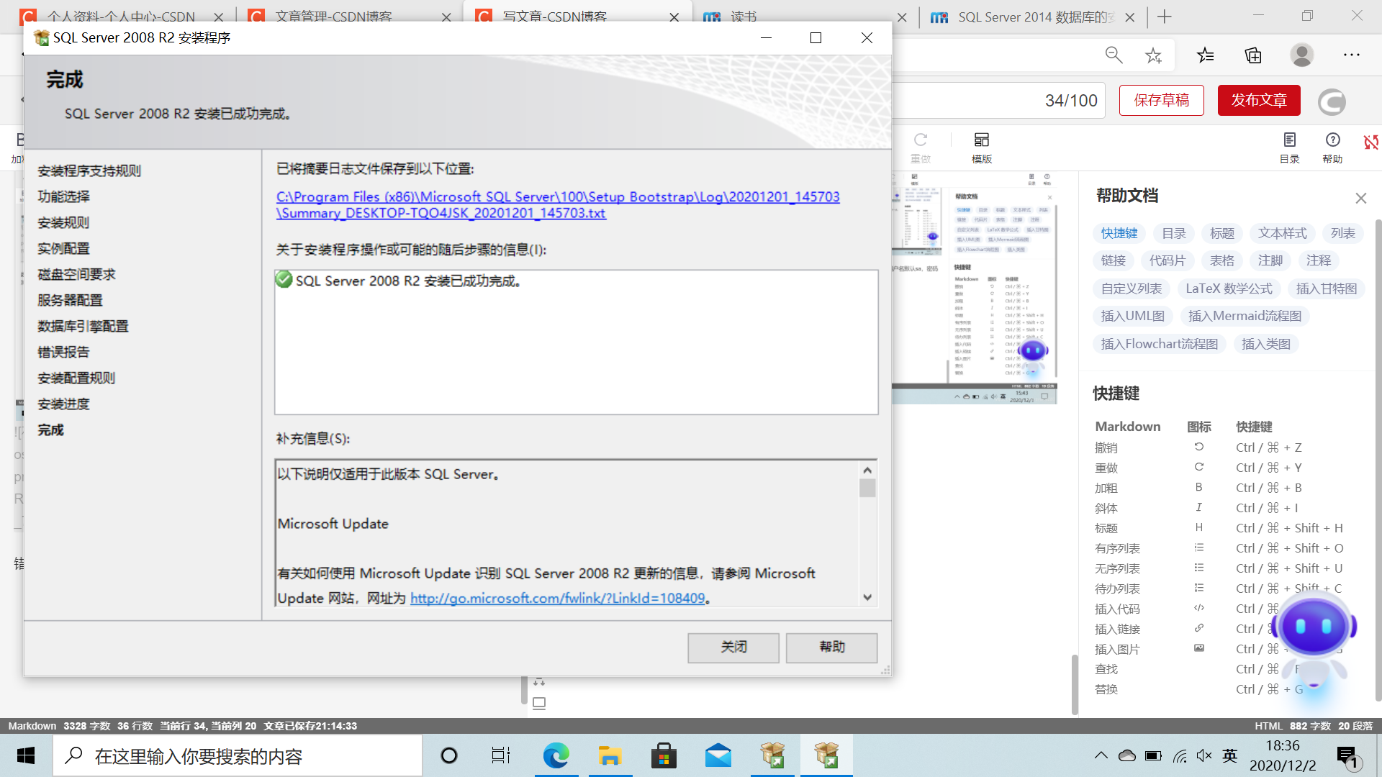Open Microsoft Store from taskbar
1382x777 pixels.
pos(664,755)
